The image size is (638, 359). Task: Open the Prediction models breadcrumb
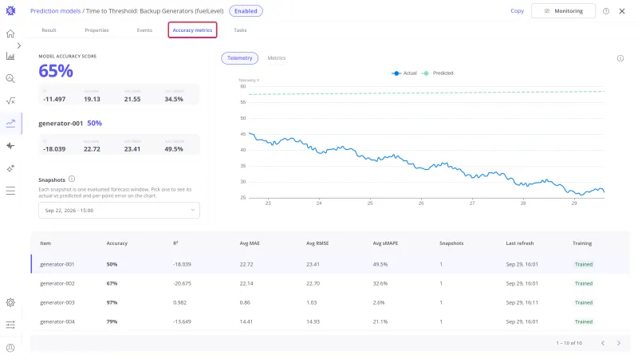pos(55,11)
